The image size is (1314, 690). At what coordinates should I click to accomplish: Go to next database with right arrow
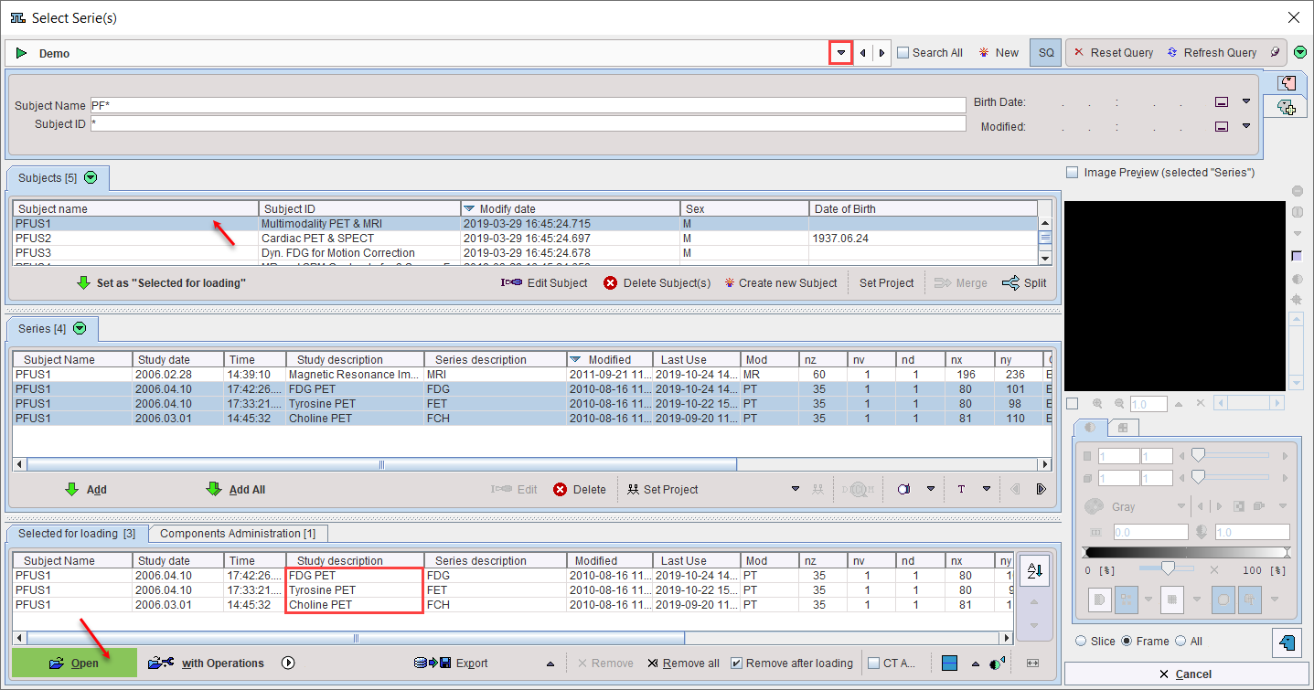coord(881,53)
